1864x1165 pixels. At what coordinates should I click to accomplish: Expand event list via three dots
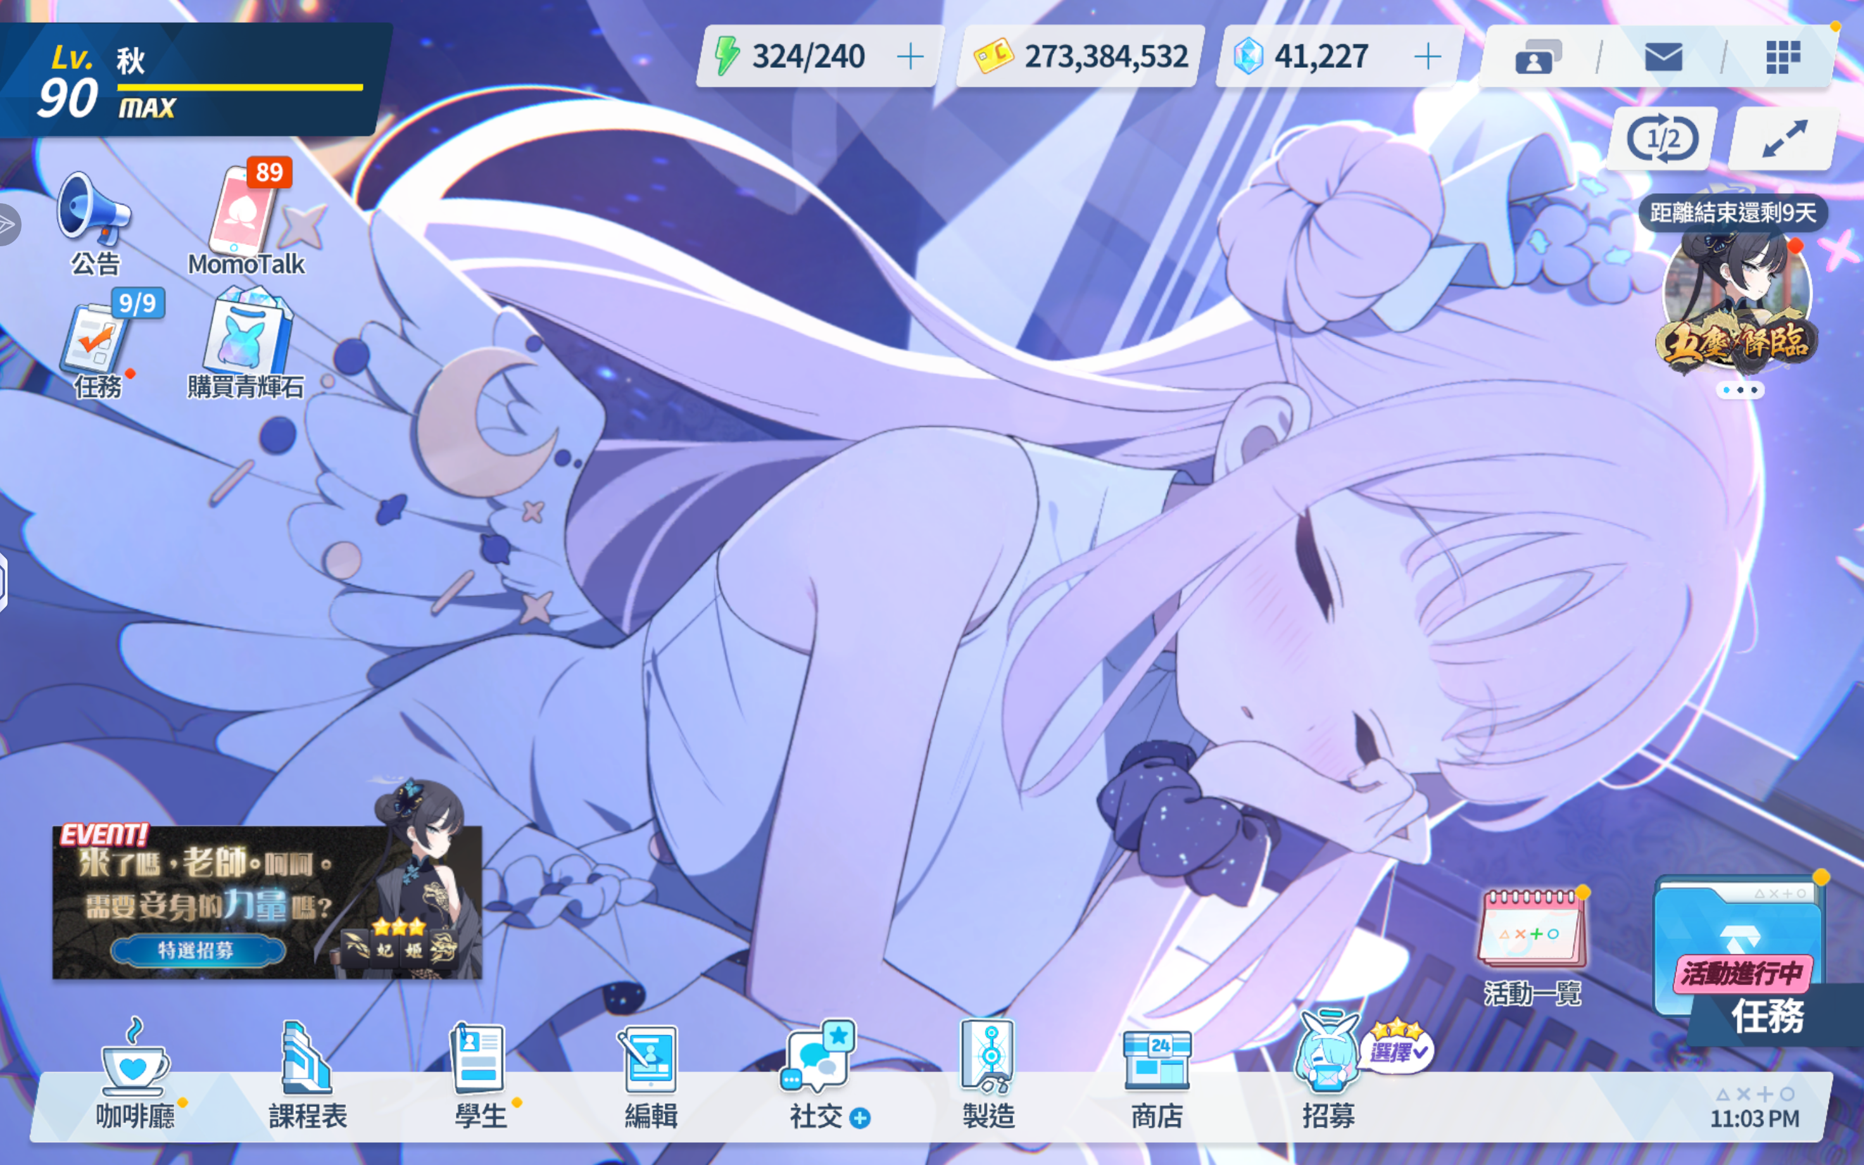point(1740,391)
